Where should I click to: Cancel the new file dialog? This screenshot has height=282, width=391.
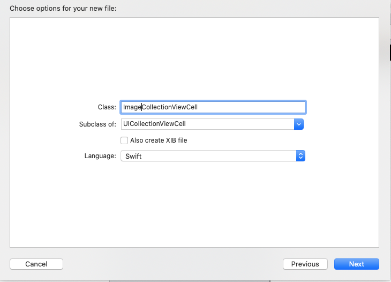coord(36,264)
